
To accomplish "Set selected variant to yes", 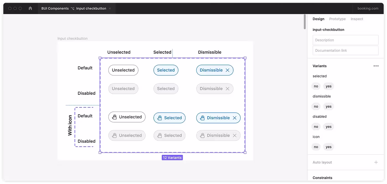I will pyautogui.click(x=328, y=86).
